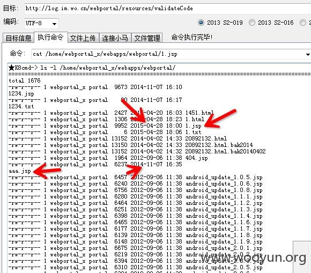The height and width of the screenshot is (273, 311).
Task: Click the android_update_2.0.1.jsp entry
Action: point(224,248)
